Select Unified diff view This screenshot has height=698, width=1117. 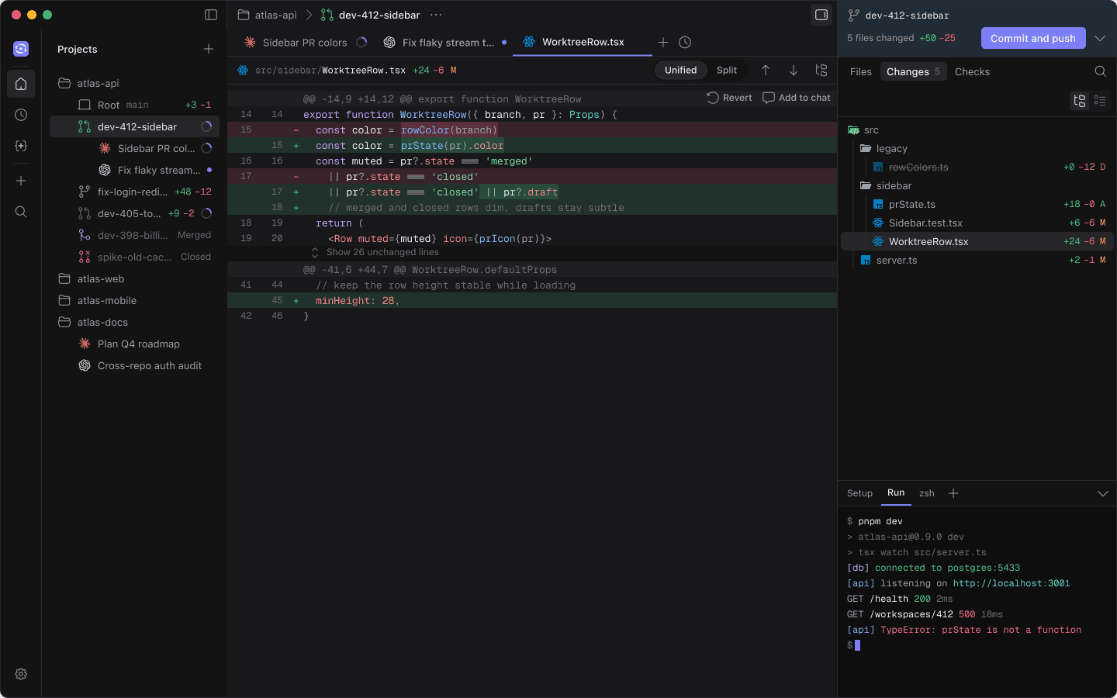[681, 71]
